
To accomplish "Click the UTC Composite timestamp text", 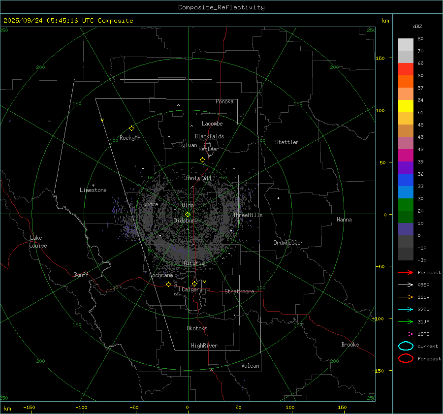I will [68, 21].
